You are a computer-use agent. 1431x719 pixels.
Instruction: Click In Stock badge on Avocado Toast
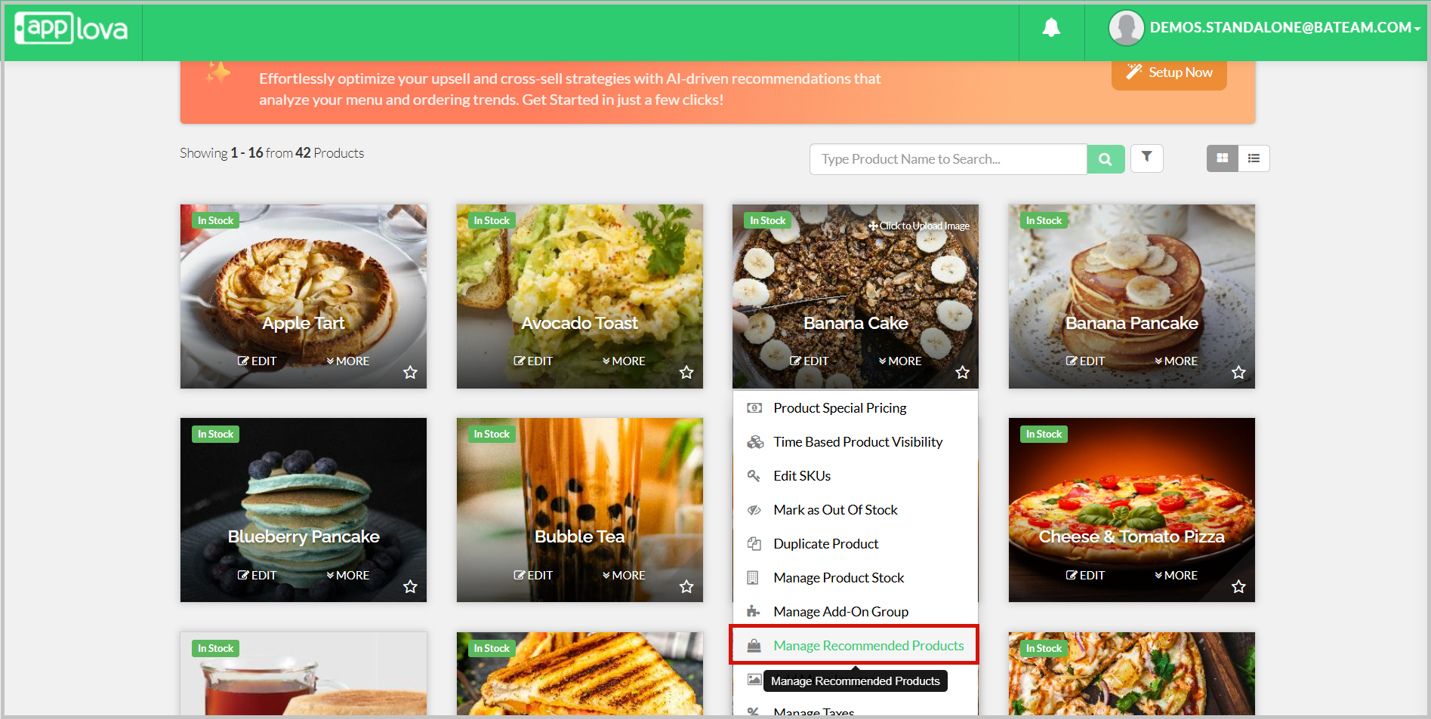(492, 221)
